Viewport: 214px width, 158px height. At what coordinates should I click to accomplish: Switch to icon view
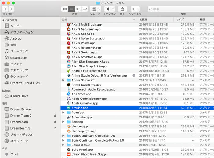point(65,9)
